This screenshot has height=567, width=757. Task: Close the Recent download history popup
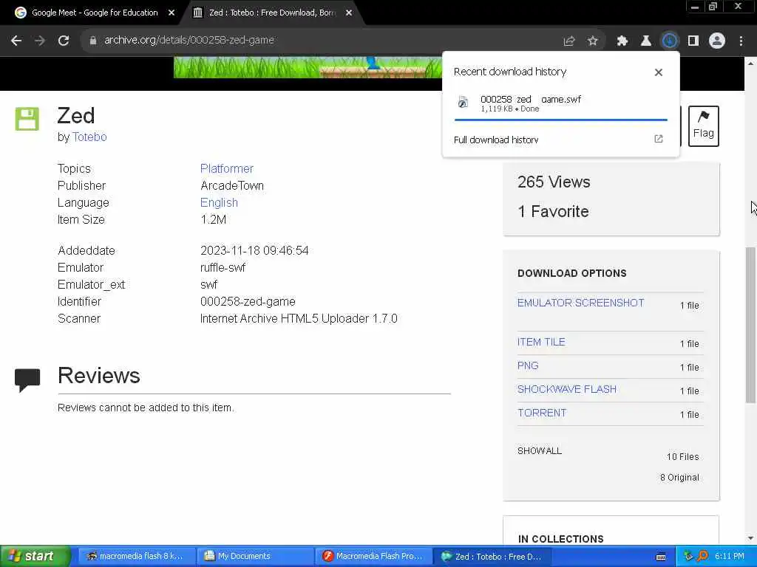point(659,72)
